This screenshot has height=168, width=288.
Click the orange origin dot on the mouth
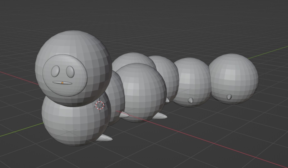[62, 83]
